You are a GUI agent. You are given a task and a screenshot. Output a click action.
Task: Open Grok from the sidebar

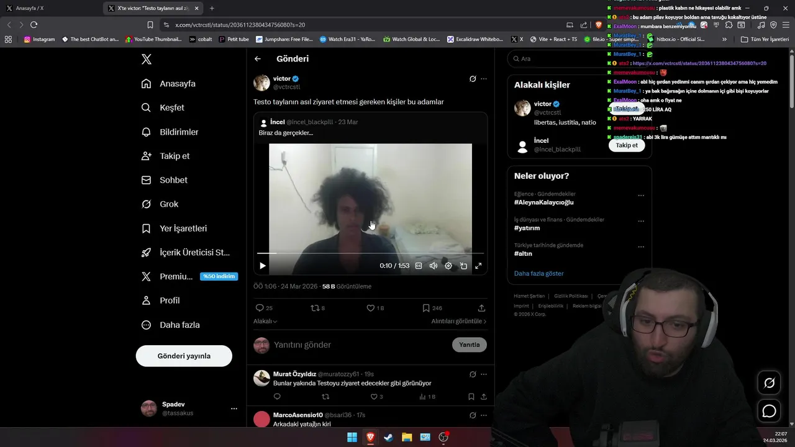(x=160, y=204)
